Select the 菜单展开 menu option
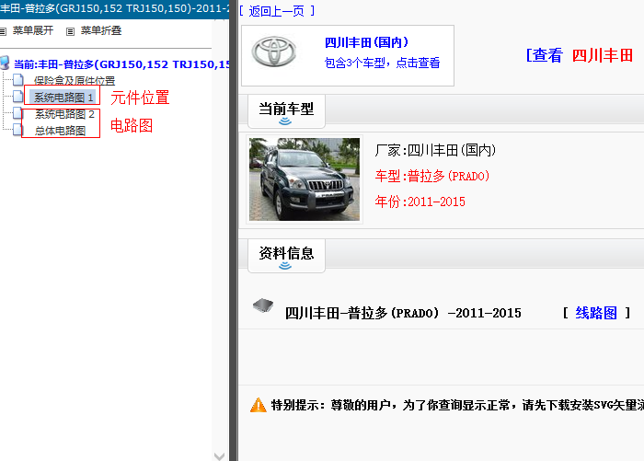644x461 pixels. (33, 30)
